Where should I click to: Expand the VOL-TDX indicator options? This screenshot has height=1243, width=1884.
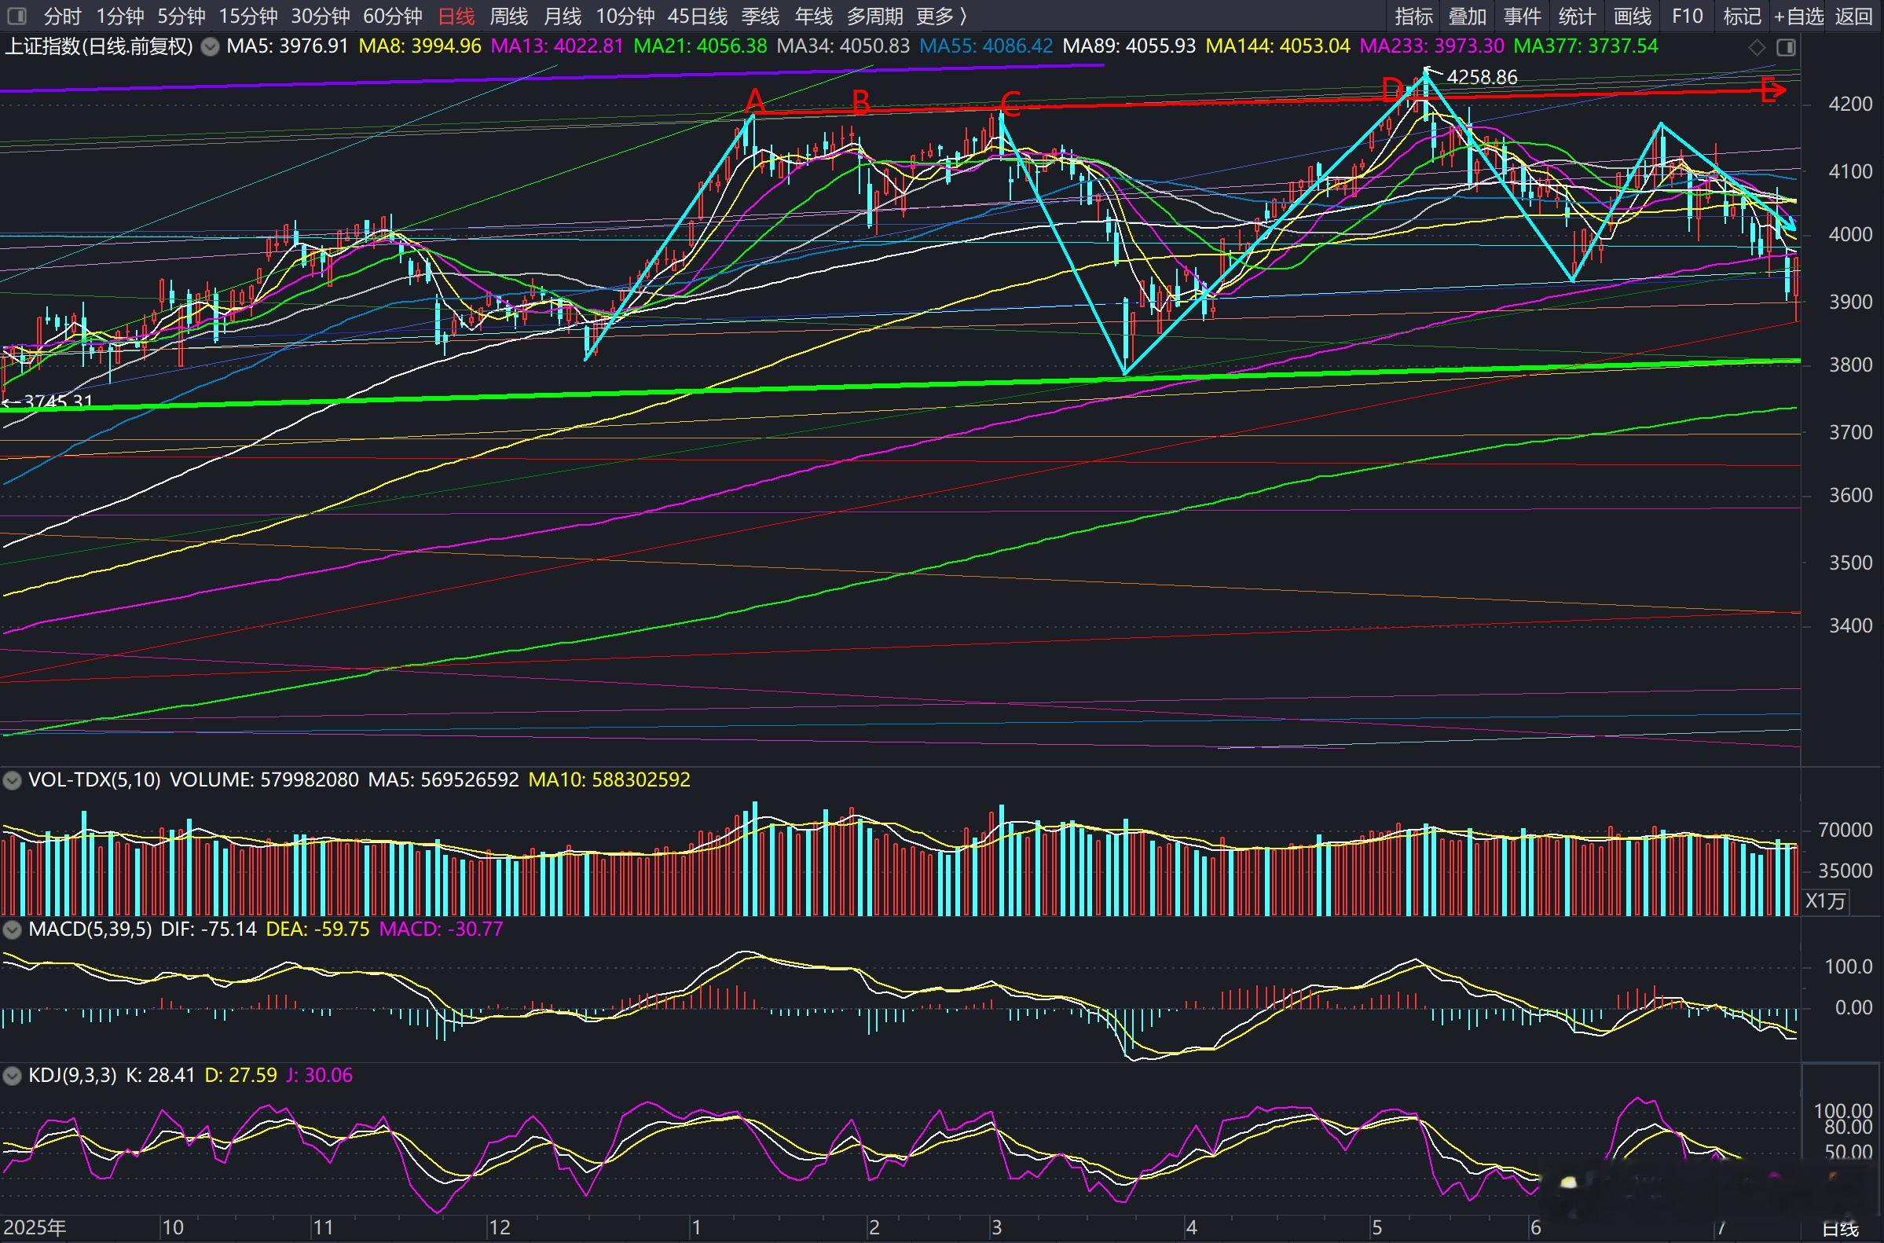tap(12, 780)
